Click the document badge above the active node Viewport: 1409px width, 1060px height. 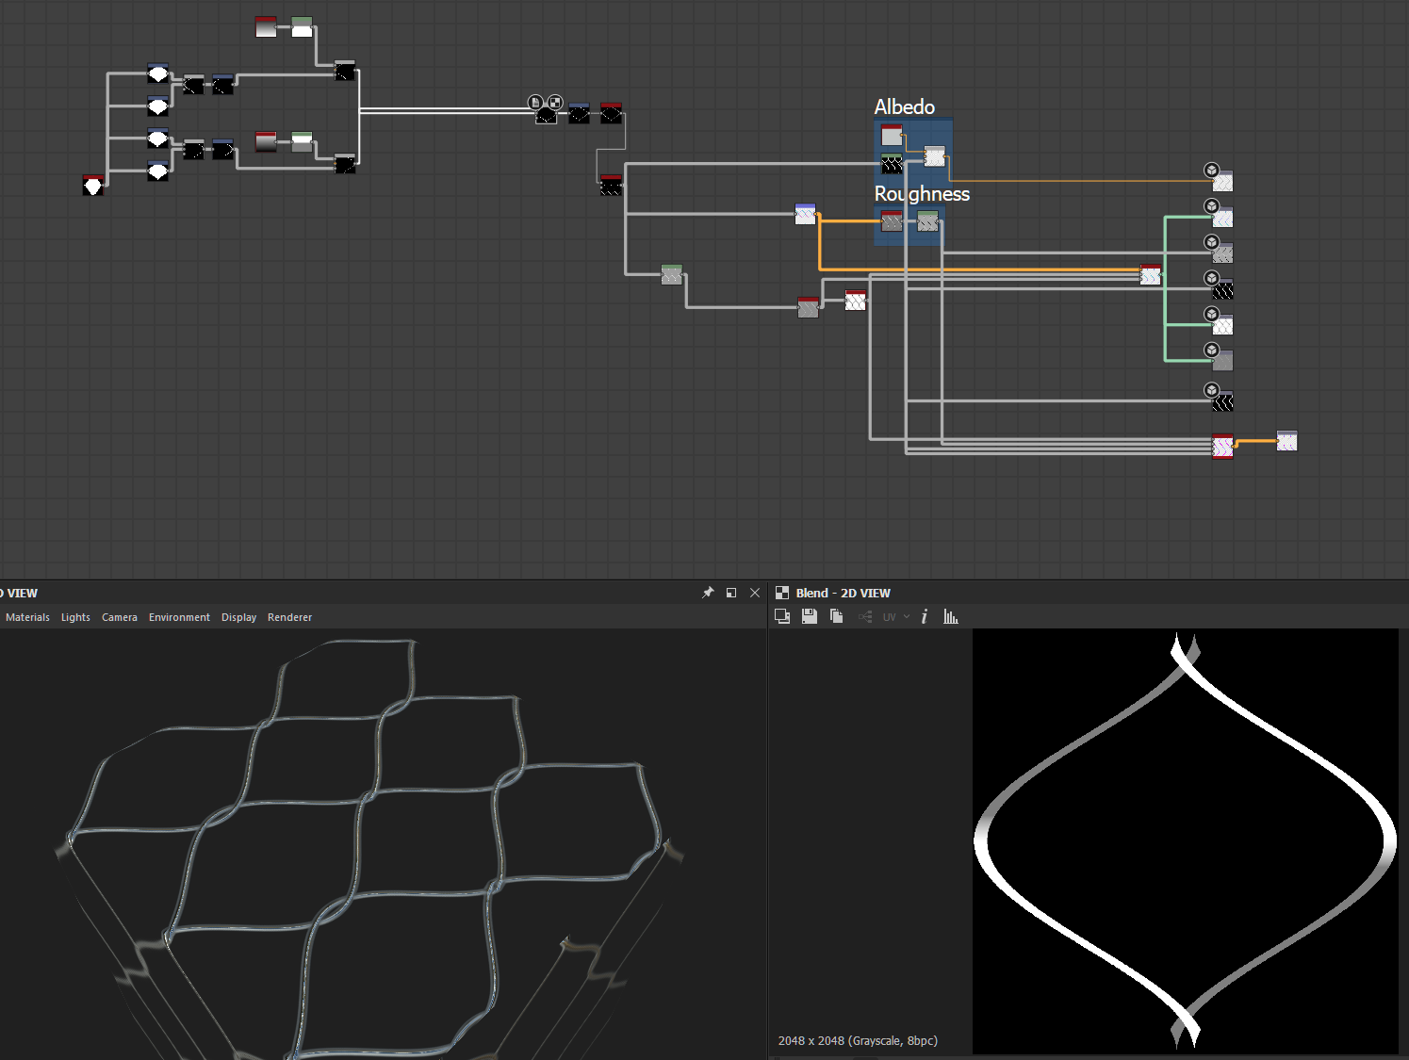535,102
